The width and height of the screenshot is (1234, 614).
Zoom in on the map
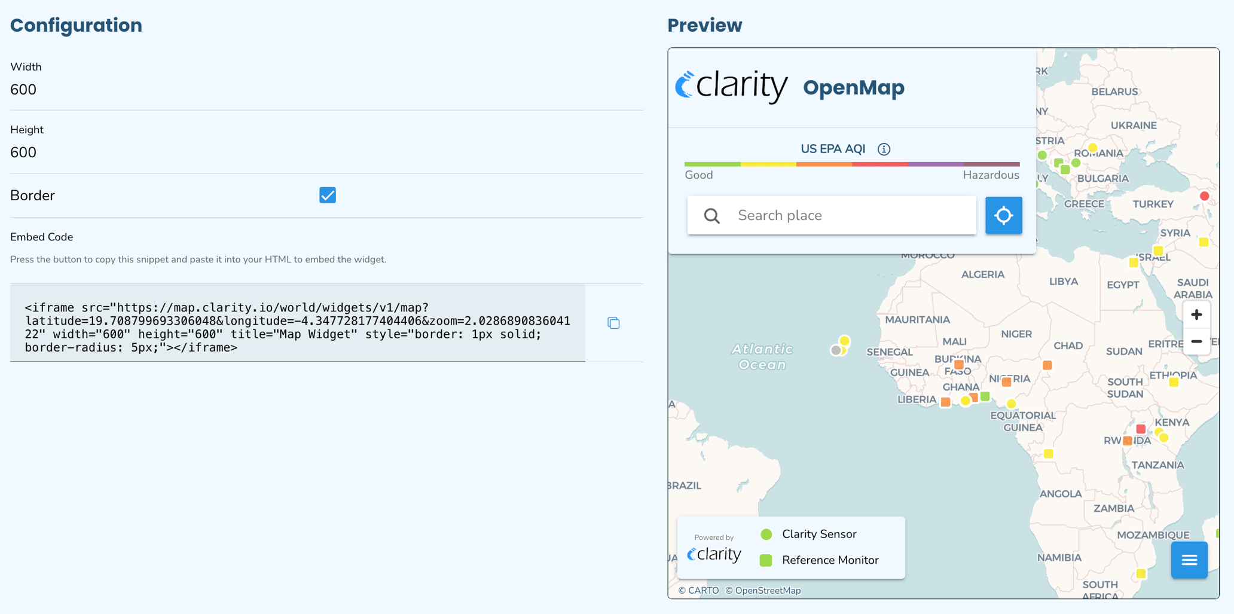click(1197, 314)
